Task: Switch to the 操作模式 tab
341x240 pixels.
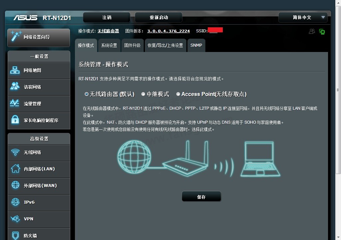Action: pyautogui.click(x=86, y=45)
